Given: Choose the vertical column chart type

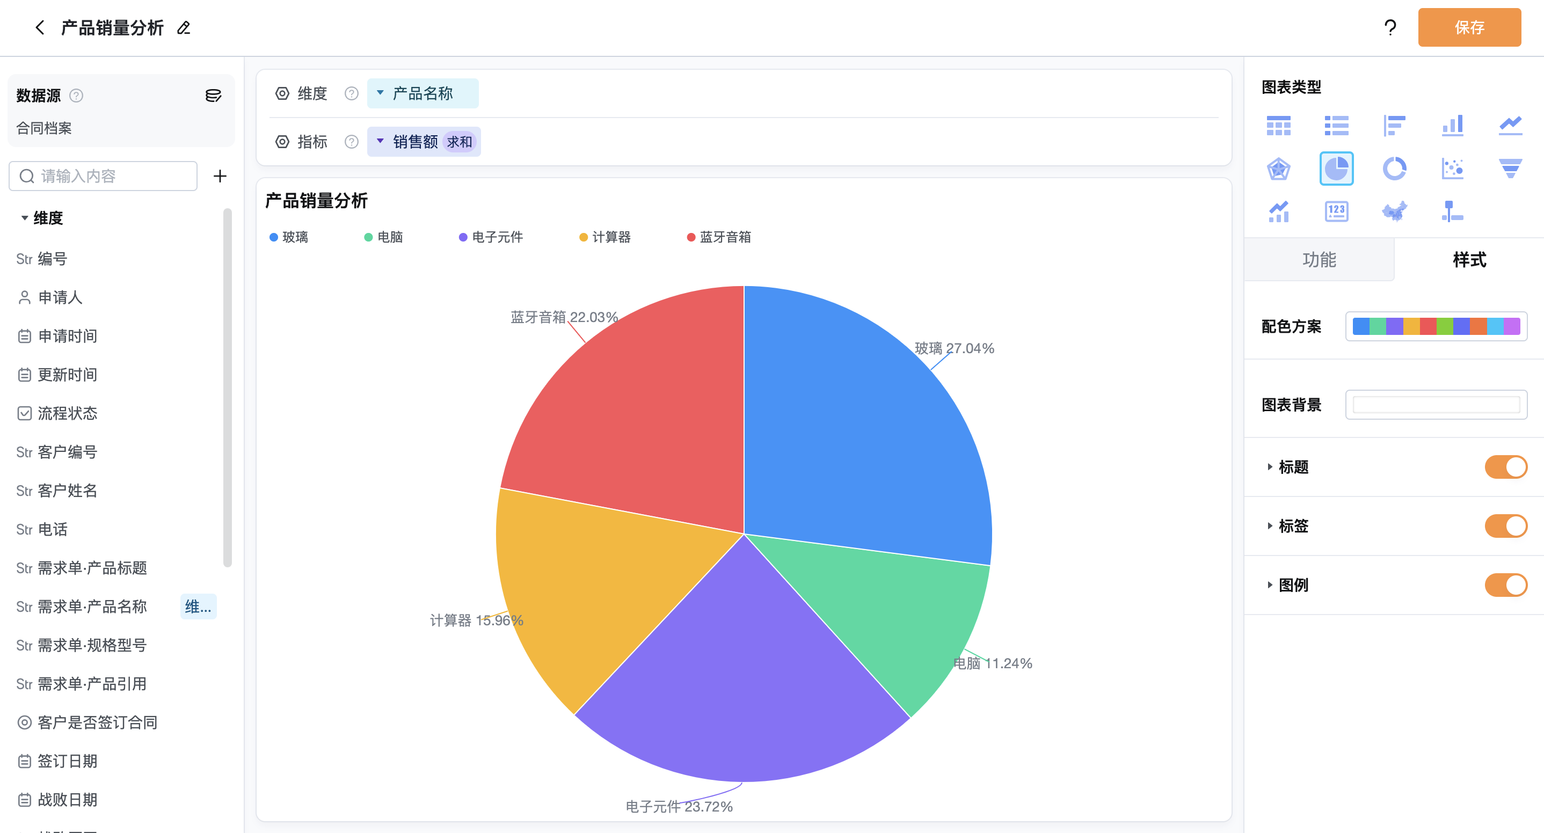Looking at the screenshot, I should [1452, 126].
